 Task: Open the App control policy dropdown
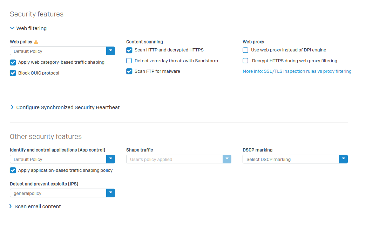110,159
